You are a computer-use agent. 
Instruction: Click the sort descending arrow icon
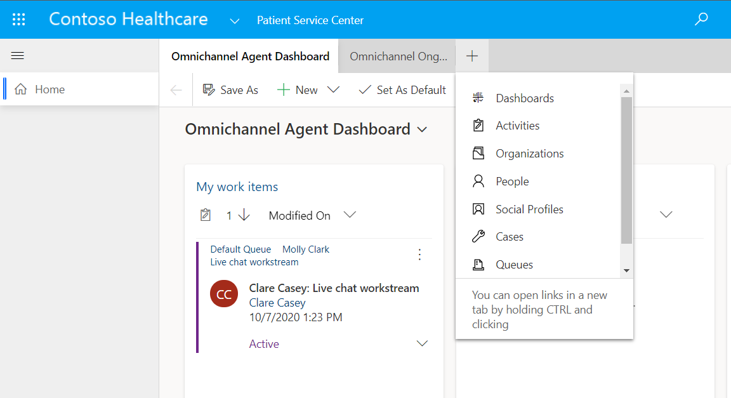(244, 216)
